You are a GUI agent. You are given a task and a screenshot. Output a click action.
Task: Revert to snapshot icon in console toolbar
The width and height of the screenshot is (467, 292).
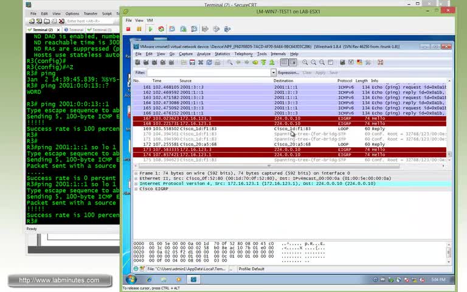[183, 29]
